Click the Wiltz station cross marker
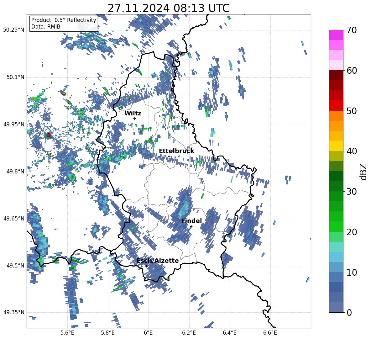 click(x=135, y=119)
